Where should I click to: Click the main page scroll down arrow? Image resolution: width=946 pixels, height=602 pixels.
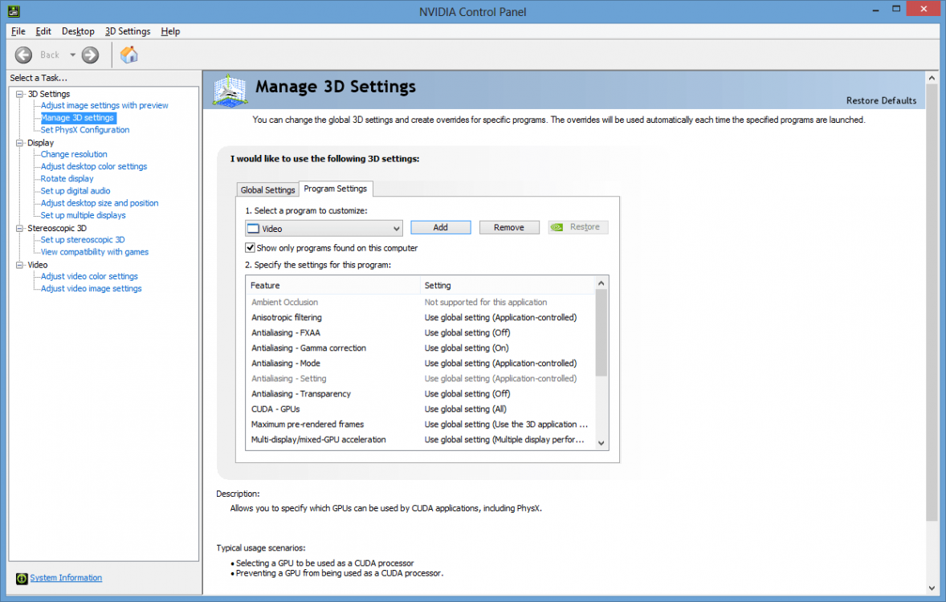coord(932,588)
